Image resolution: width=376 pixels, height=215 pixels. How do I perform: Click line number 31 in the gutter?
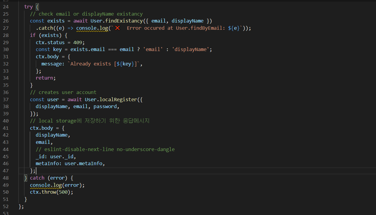[6, 56]
